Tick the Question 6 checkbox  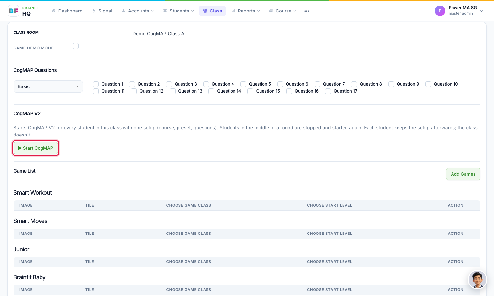pos(280,84)
